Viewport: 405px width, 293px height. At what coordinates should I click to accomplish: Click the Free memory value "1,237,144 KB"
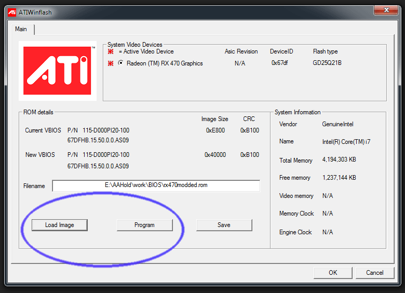click(339, 178)
